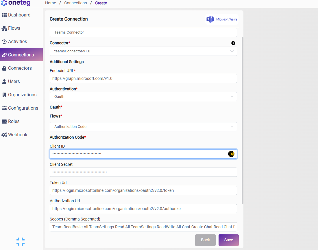Click the oneteg logo

point(16,3)
